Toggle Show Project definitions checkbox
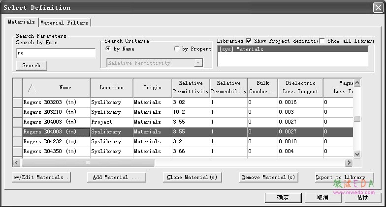The height and width of the screenshot is (207, 386). coord(249,41)
